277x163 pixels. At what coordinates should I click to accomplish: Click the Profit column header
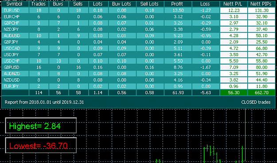click(x=178, y=4)
